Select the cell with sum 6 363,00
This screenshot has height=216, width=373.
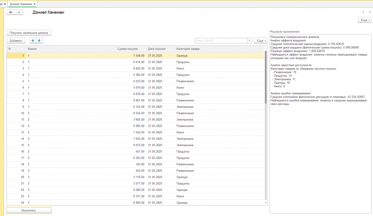pos(131,158)
